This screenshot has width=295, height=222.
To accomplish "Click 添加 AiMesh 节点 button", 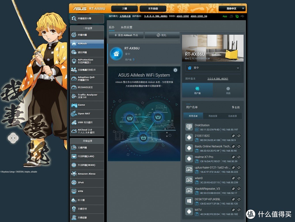I will pyautogui.click(x=126, y=35).
